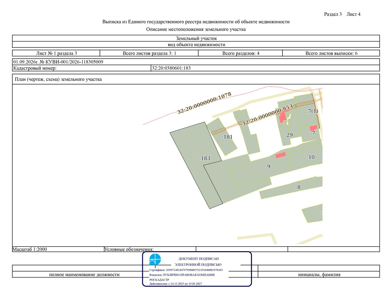Click the Всего листов выписки: 6 cell
392x302 pixels.
tap(331, 53)
